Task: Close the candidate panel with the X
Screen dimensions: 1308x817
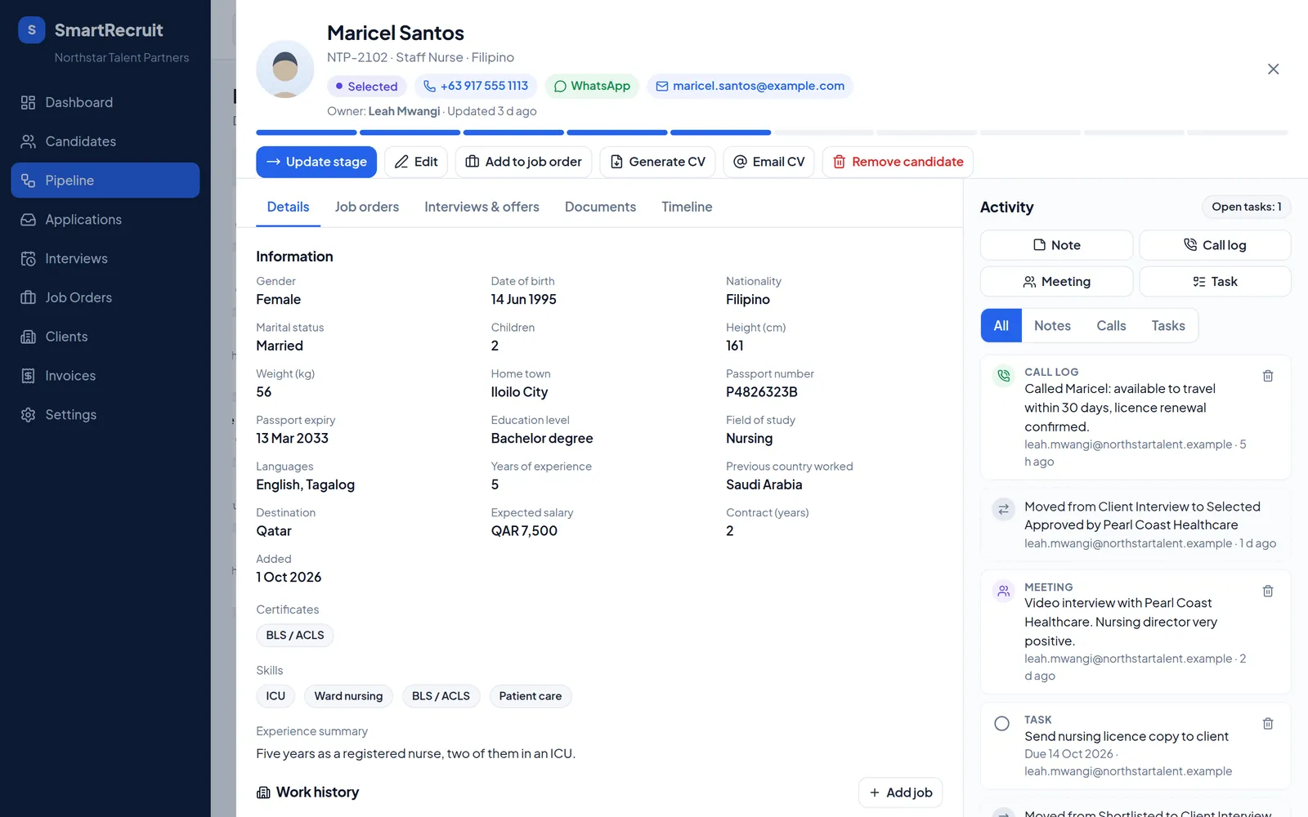Action: point(1273,69)
